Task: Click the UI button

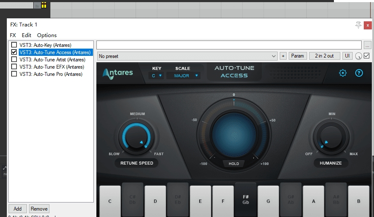Action: point(347,56)
